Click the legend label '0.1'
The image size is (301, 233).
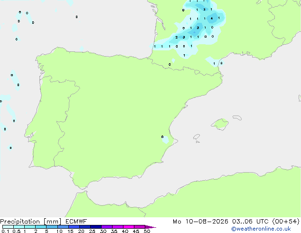click(x=5, y=231)
